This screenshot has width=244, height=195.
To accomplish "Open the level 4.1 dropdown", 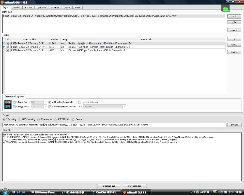I will click(x=45, y=107).
